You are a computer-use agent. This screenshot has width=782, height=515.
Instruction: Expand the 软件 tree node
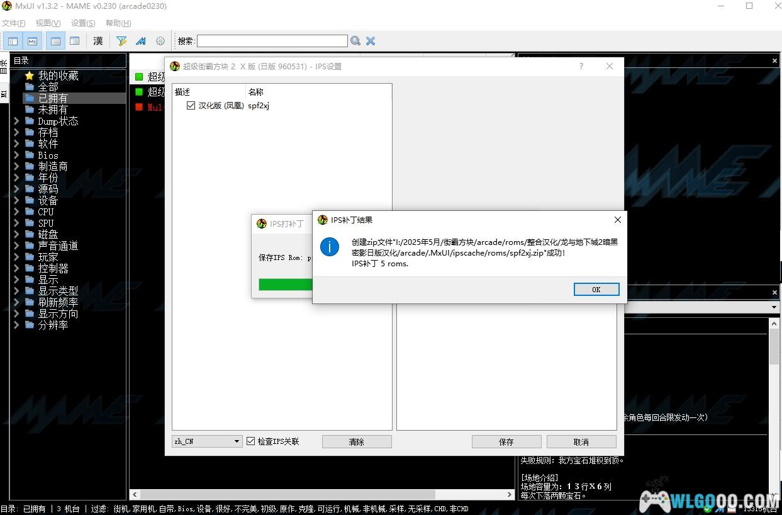click(16, 144)
